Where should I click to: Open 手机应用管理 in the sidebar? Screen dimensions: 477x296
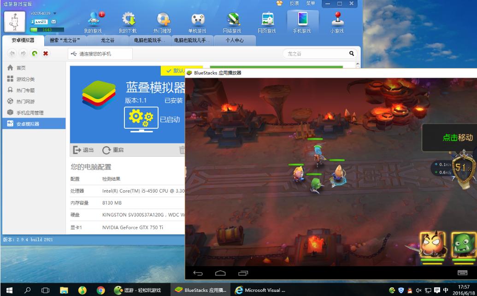click(x=34, y=113)
